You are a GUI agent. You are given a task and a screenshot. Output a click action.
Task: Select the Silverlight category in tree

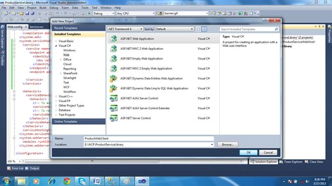pyautogui.click(x=69, y=78)
